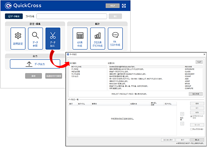Enable チェックリストあり checkbox
Viewport: 207px width, 147px height.
pos(191,129)
